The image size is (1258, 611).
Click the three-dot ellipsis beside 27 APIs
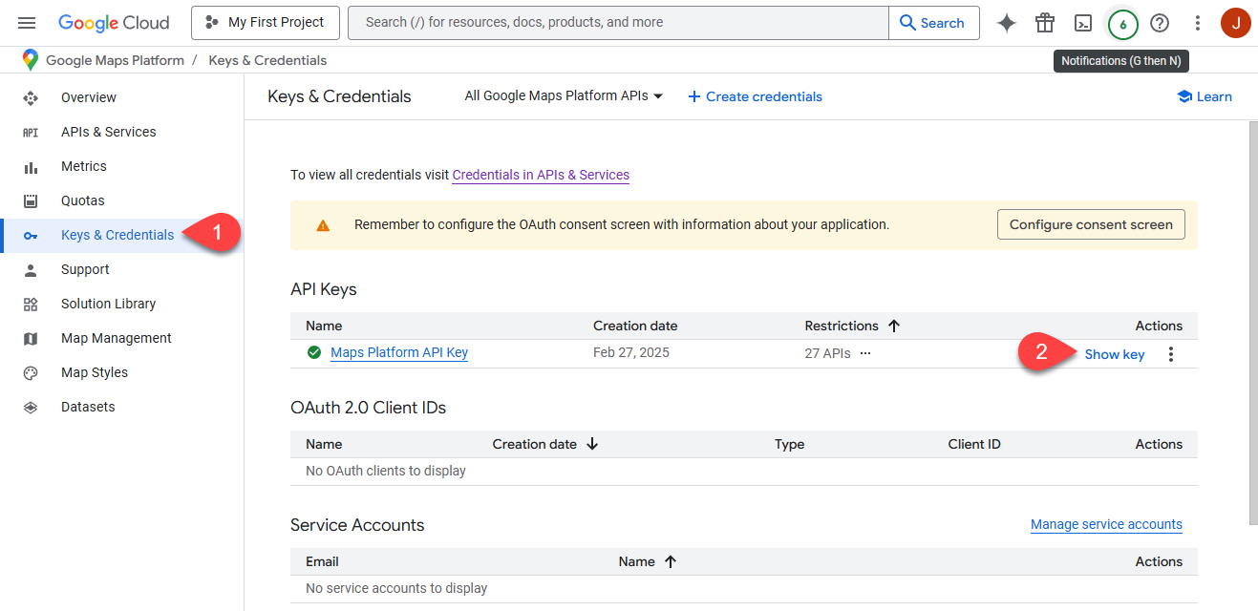pos(865,352)
